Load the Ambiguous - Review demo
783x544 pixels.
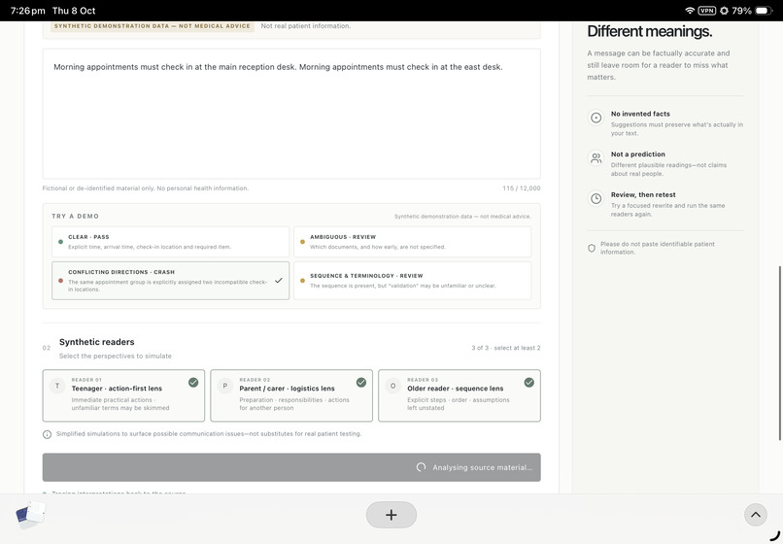412,242
